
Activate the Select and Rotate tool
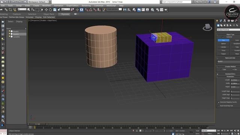50,10
